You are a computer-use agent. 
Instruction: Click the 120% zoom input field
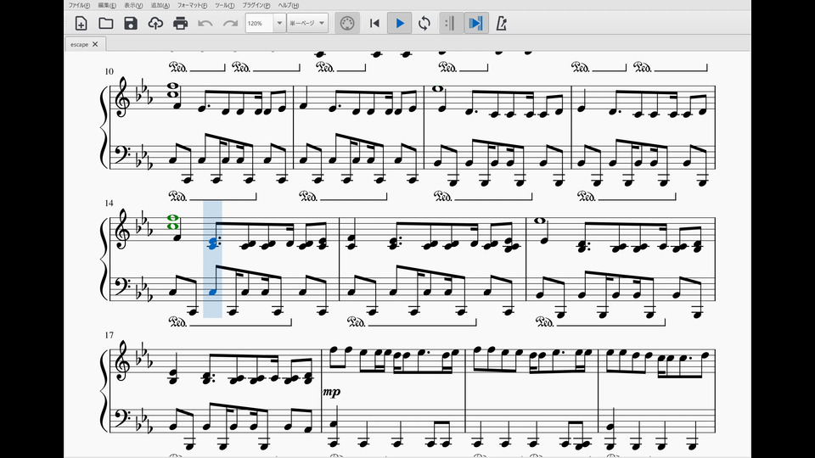260,24
